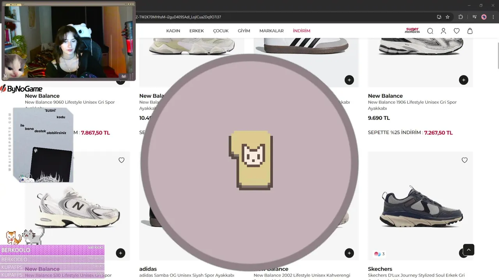The height and width of the screenshot is (280, 499).
Task: Show the 3 color variants on Skechers card
Action: pyautogui.click(x=379, y=254)
